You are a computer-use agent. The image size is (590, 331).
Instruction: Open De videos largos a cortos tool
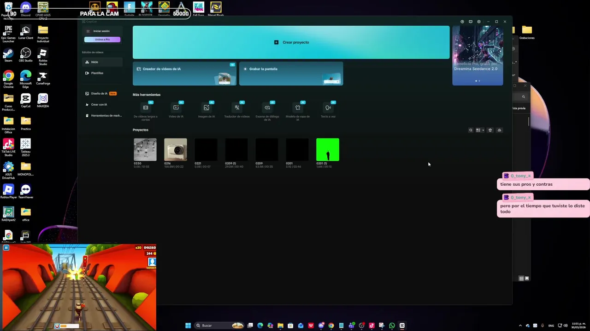click(146, 111)
